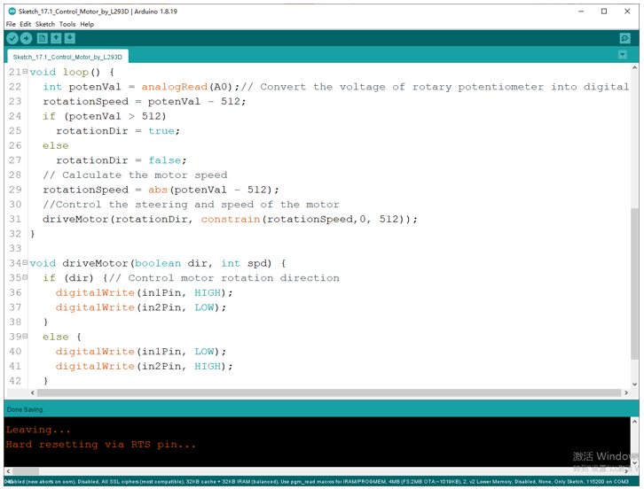Open a sketch with the Open icon
Image resolution: width=644 pixels, height=489 pixels.
tap(56, 39)
